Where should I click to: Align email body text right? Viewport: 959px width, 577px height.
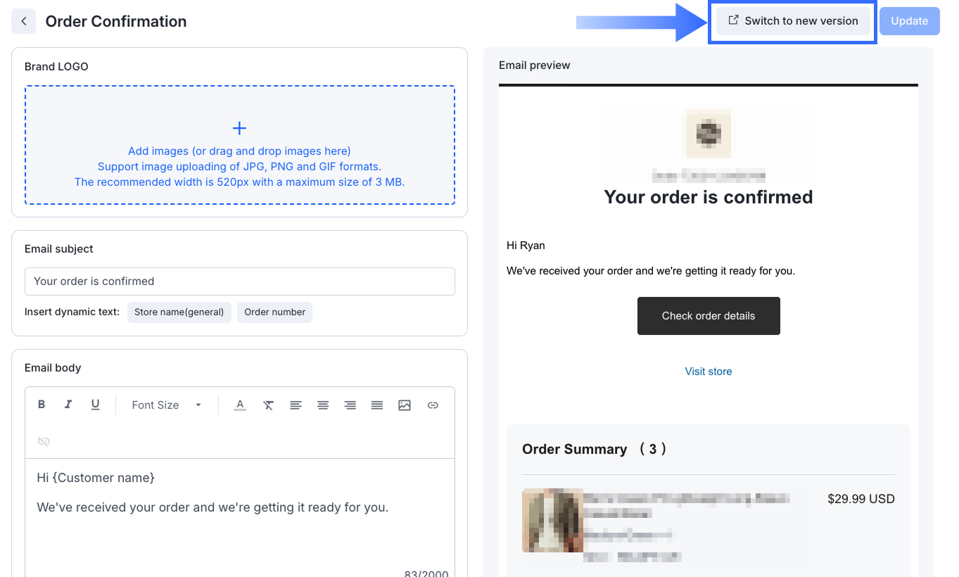pyautogui.click(x=350, y=405)
